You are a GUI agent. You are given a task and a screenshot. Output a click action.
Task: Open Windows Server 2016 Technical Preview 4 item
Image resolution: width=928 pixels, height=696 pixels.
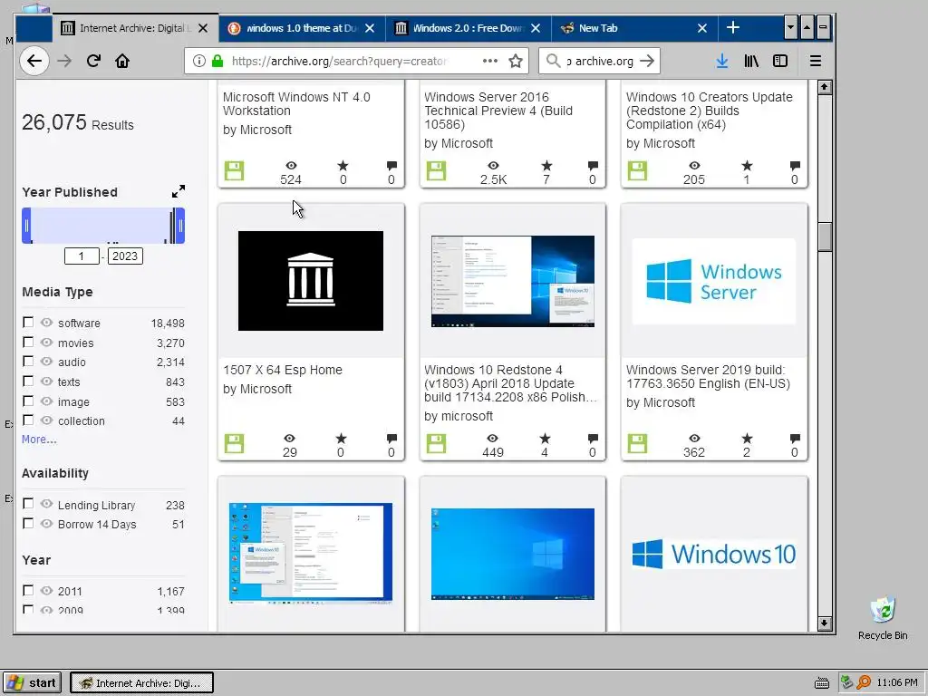click(498, 111)
